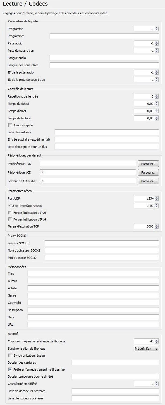165x405 pixels.
Task: Uncheck Préférer l'enregistrement natif des flux
Action: (10, 370)
